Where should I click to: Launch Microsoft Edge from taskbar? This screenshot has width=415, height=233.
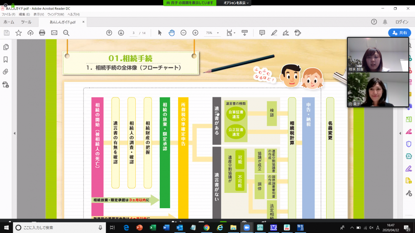pyautogui.click(x=126, y=228)
